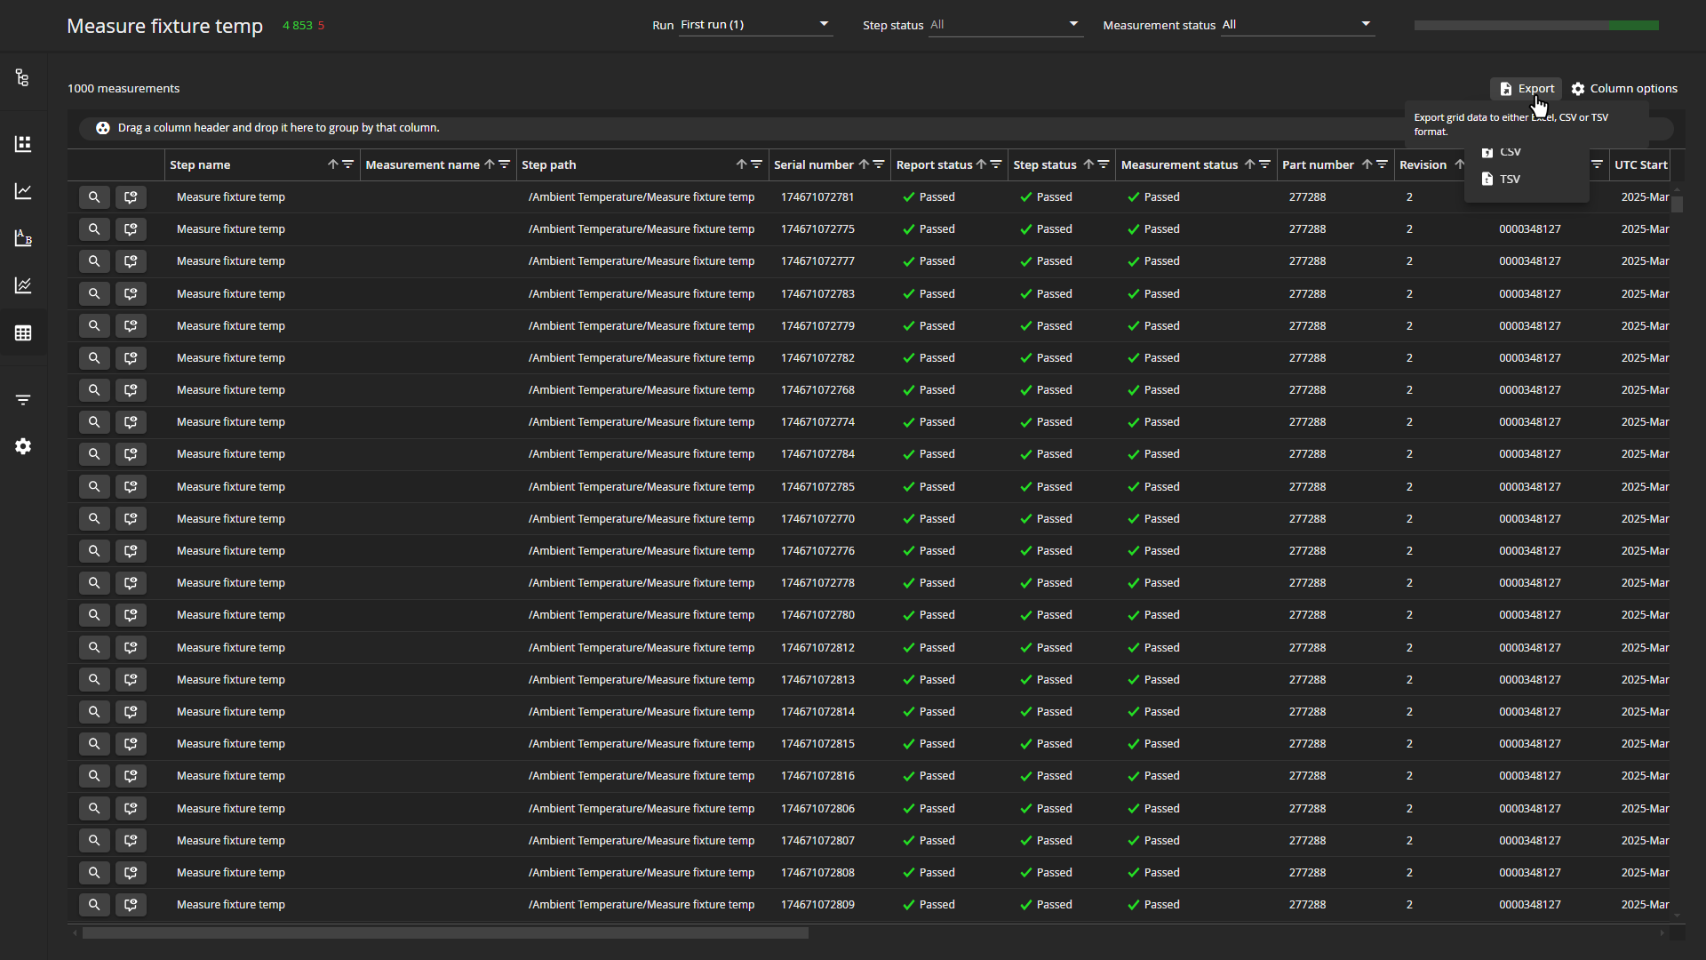Click the Step name column header
1706x960 pixels.
(x=200, y=164)
